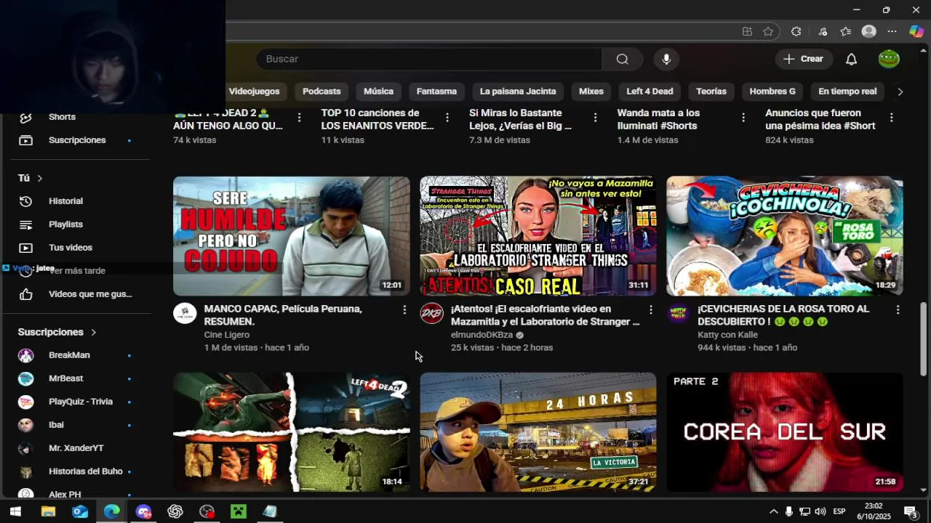Viewport: 931px width, 523px height.
Task: Click the media music note toolbar icon
Action: point(822,31)
